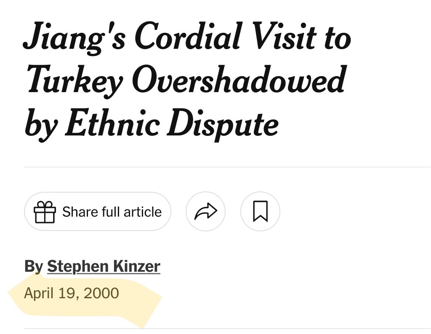Click the headline line "Turkey Overshadowed"
The image size is (431, 334).
pyautogui.click(x=185, y=80)
